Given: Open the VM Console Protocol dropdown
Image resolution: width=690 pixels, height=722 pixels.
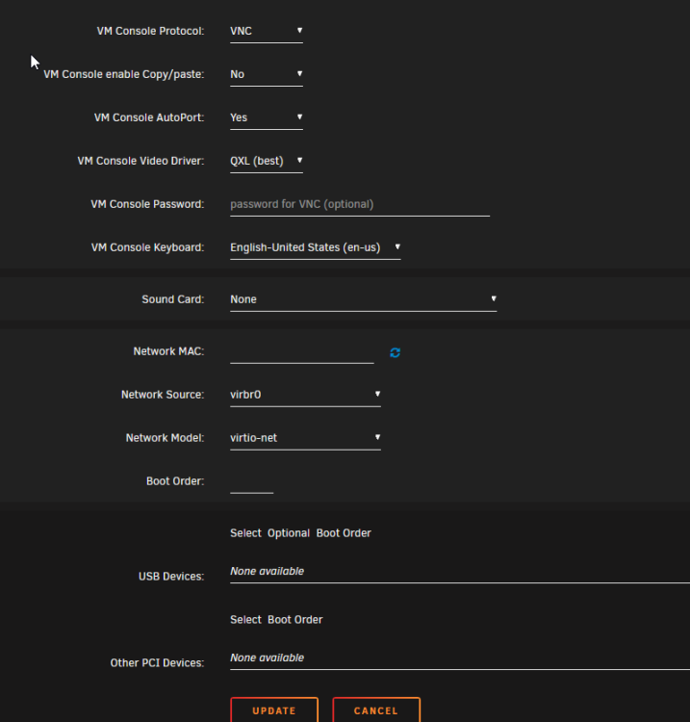Looking at the screenshot, I should (x=267, y=32).
